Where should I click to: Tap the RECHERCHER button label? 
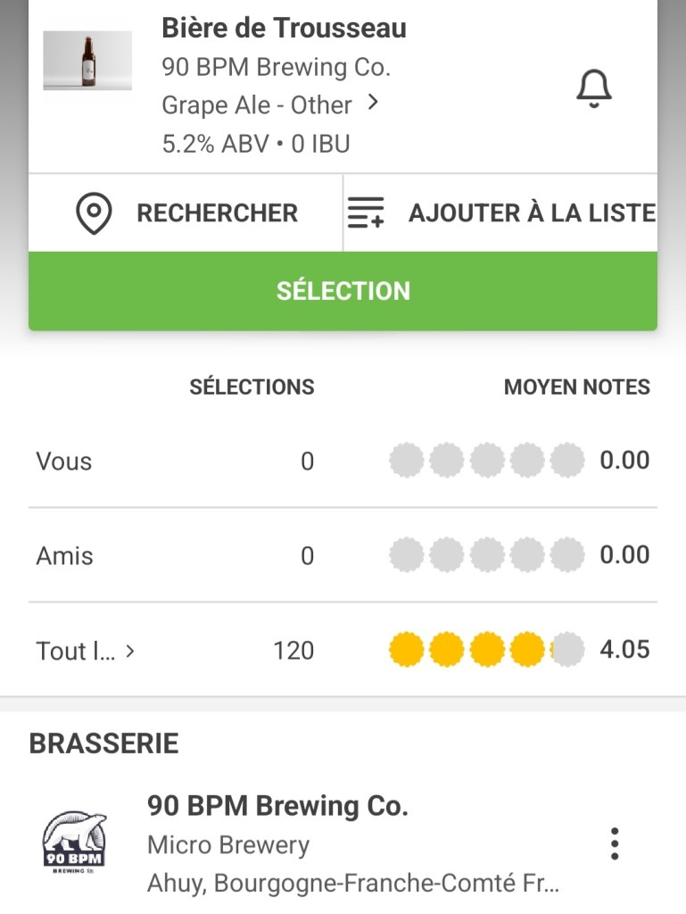(x=217, y=213)
